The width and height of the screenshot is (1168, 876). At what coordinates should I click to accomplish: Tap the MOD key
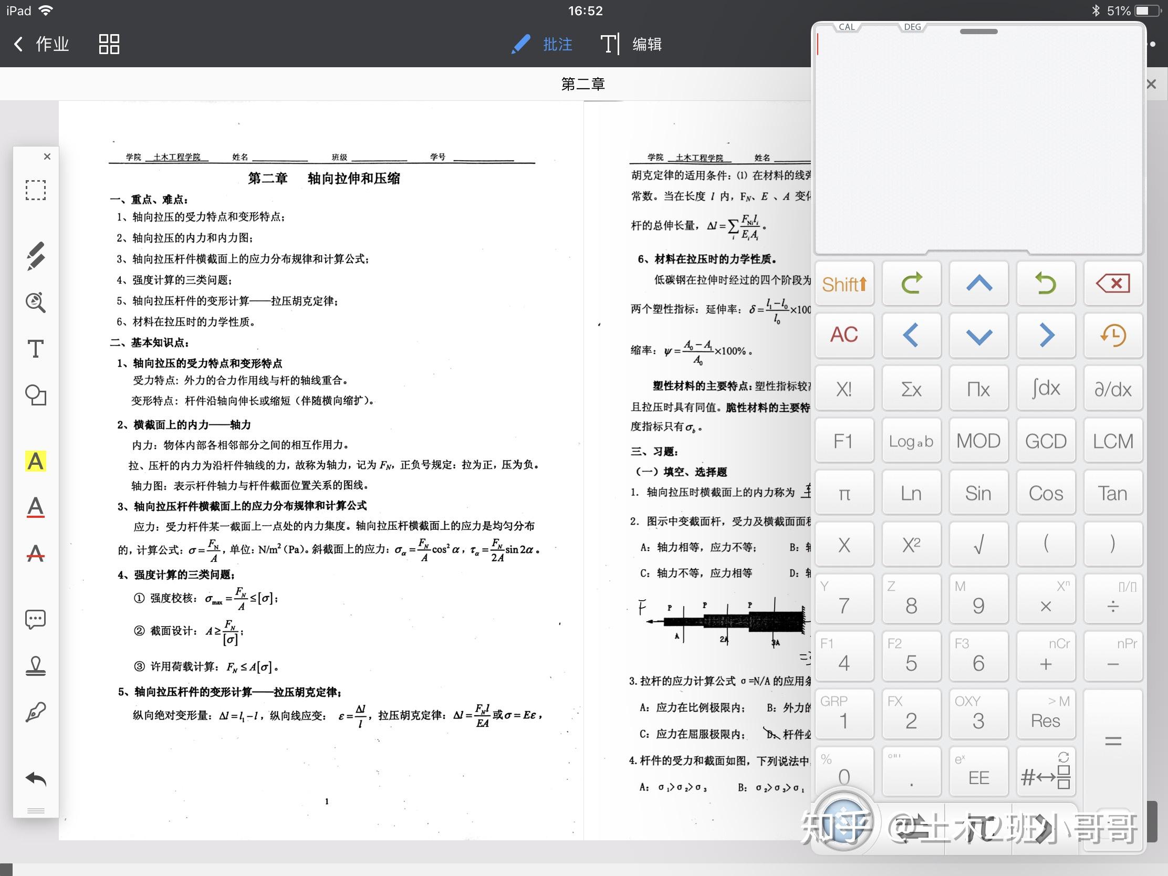coord(978,441)
